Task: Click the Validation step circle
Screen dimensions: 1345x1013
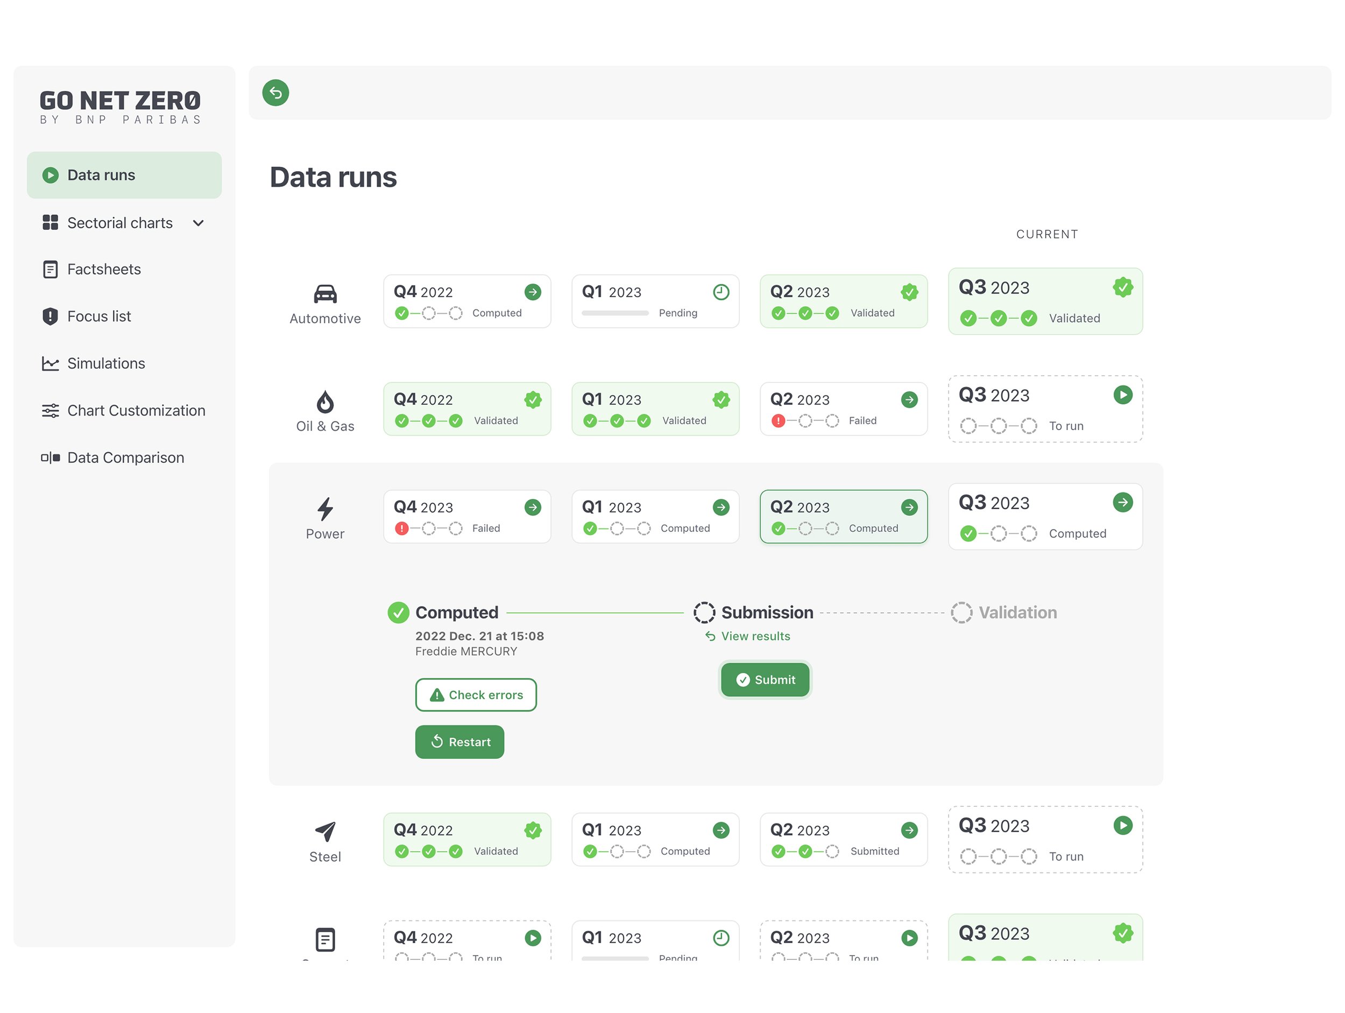Action: click(961, 613)
